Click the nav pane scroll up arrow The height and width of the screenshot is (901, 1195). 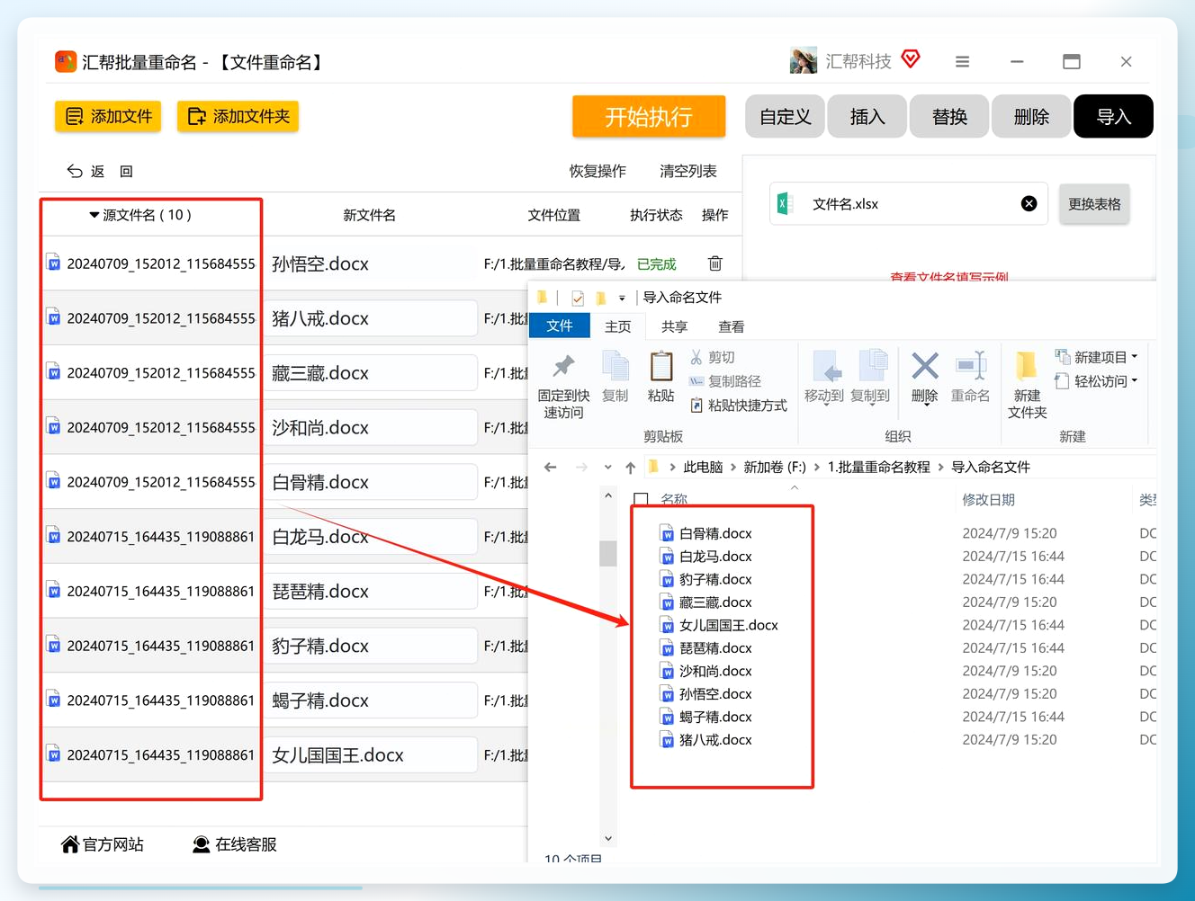point(608,495)
